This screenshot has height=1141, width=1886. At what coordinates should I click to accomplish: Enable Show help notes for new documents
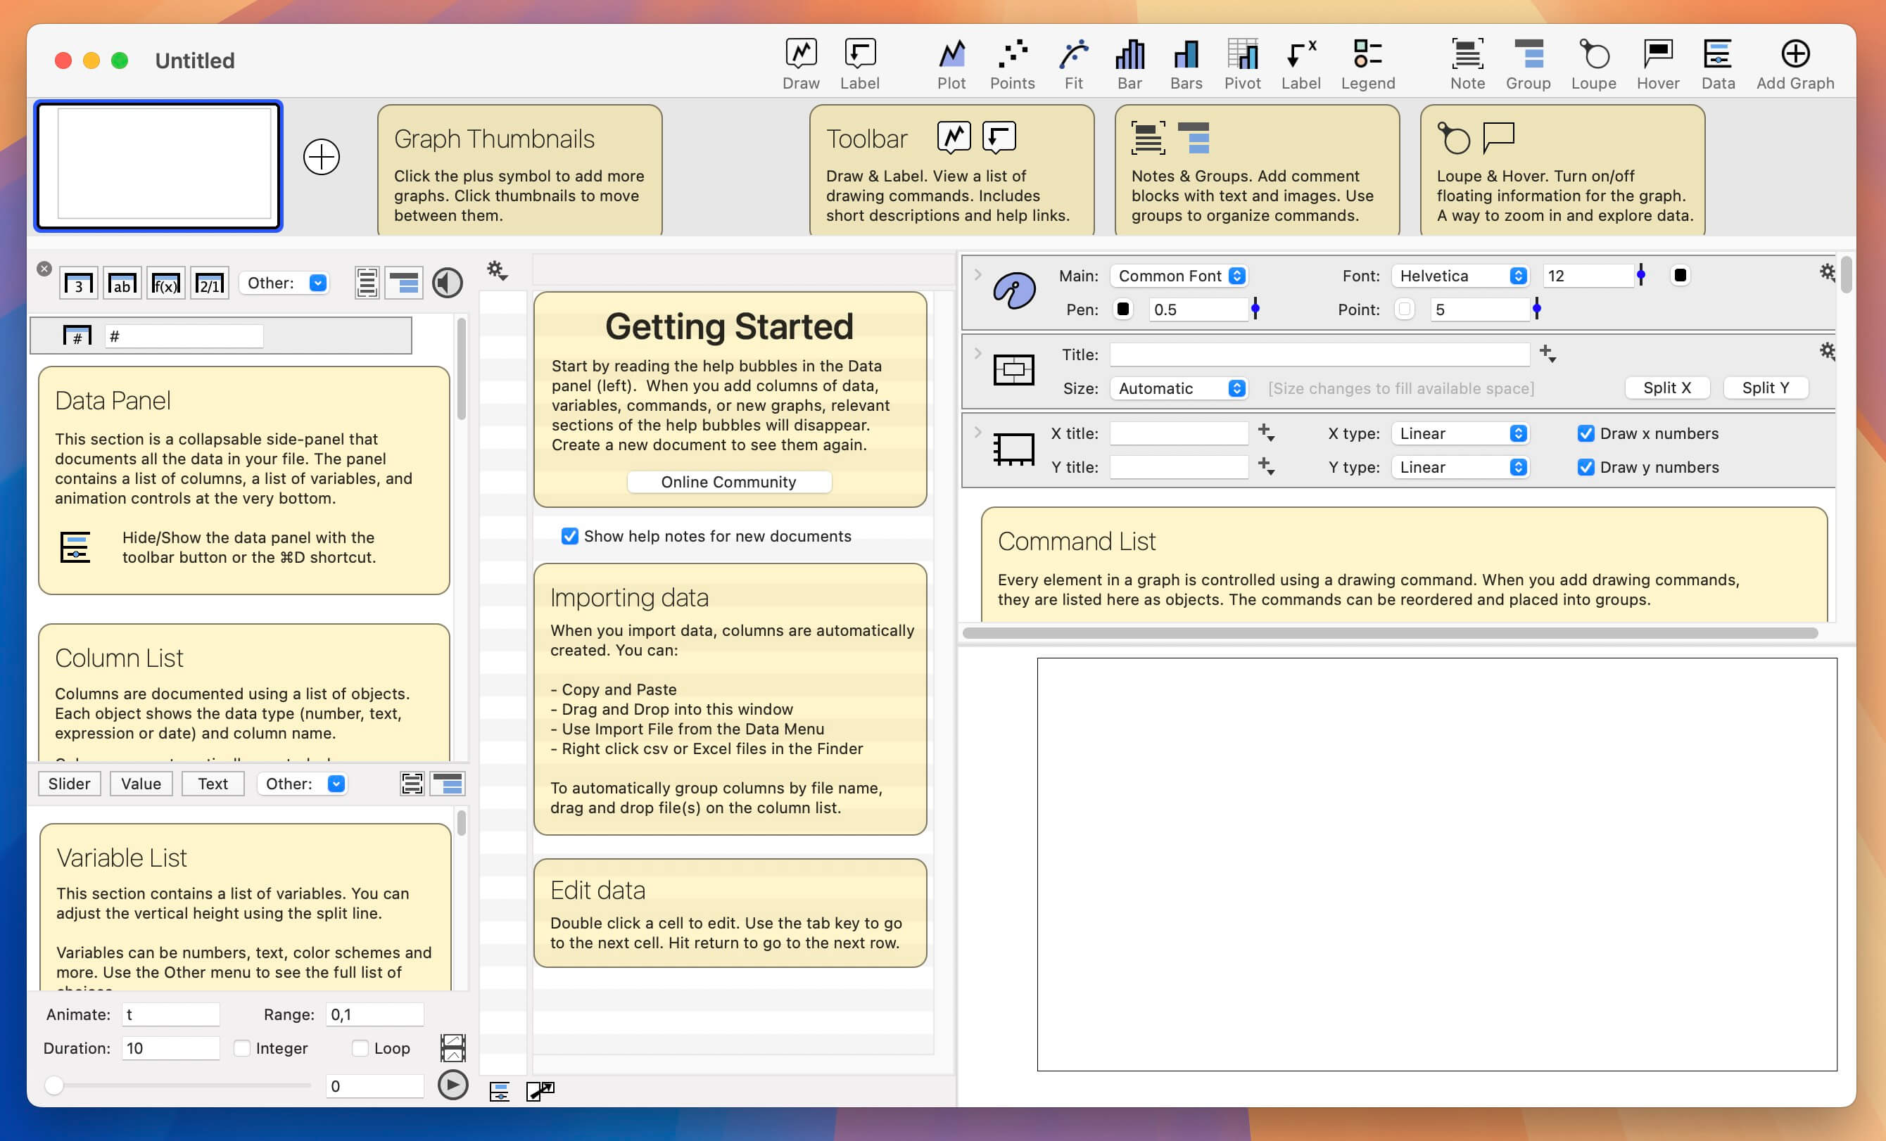(x=569, y=535)
